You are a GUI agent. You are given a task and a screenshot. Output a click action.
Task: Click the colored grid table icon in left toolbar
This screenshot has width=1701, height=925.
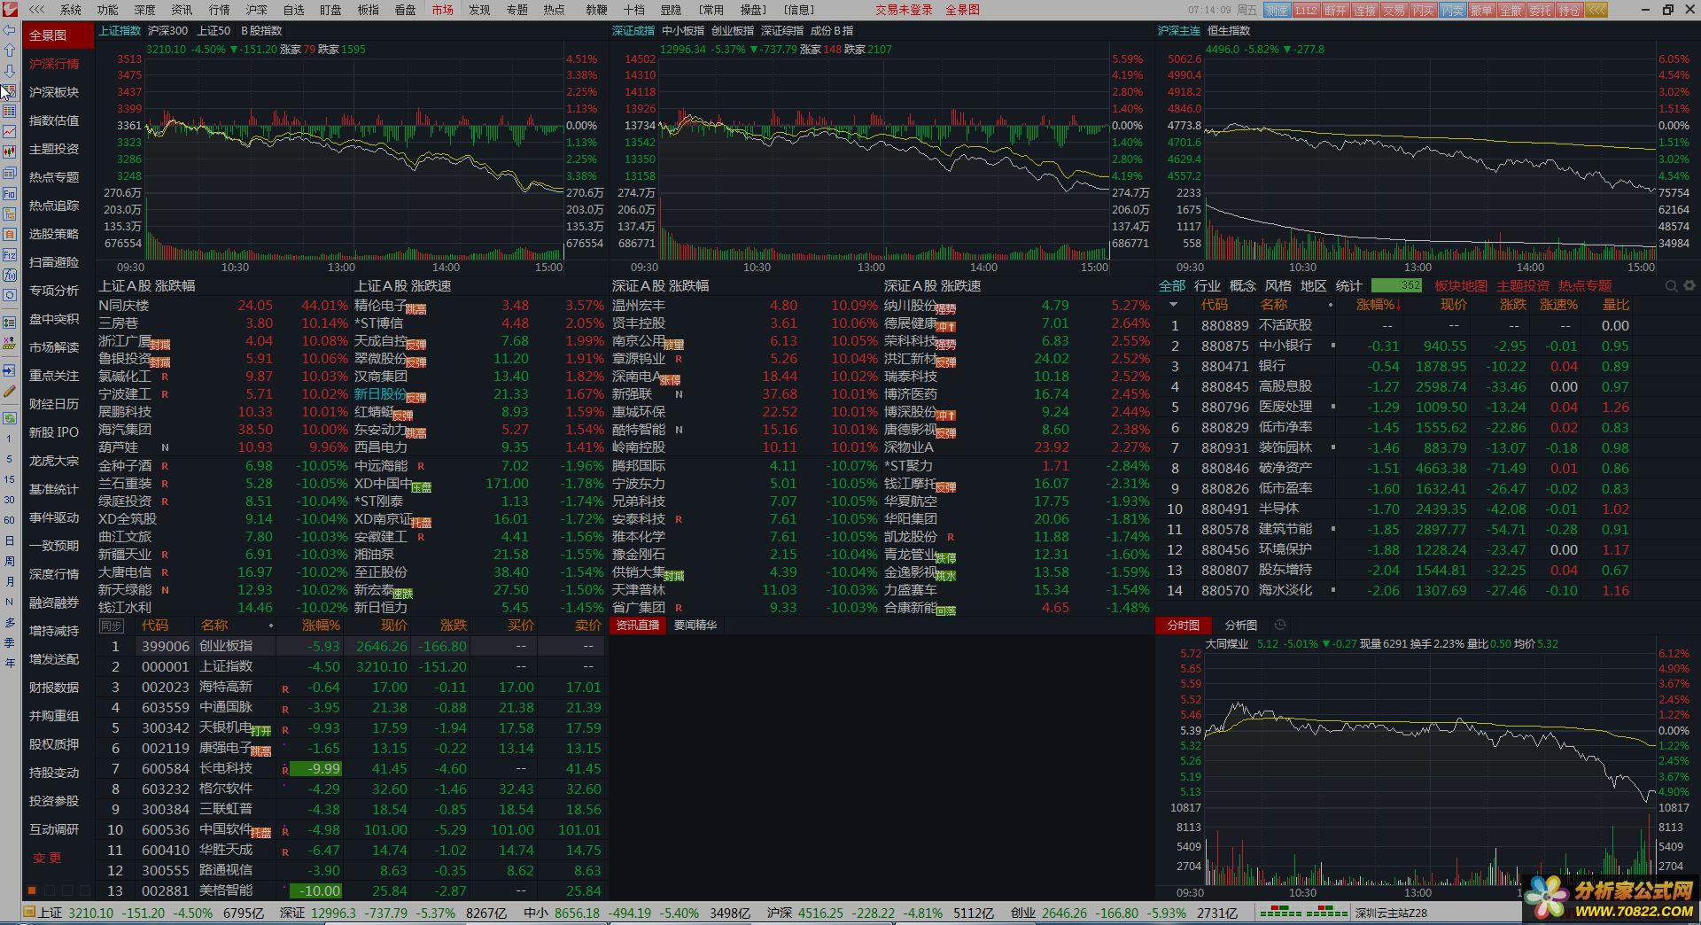pyautogui.click(x=10, y=112)
